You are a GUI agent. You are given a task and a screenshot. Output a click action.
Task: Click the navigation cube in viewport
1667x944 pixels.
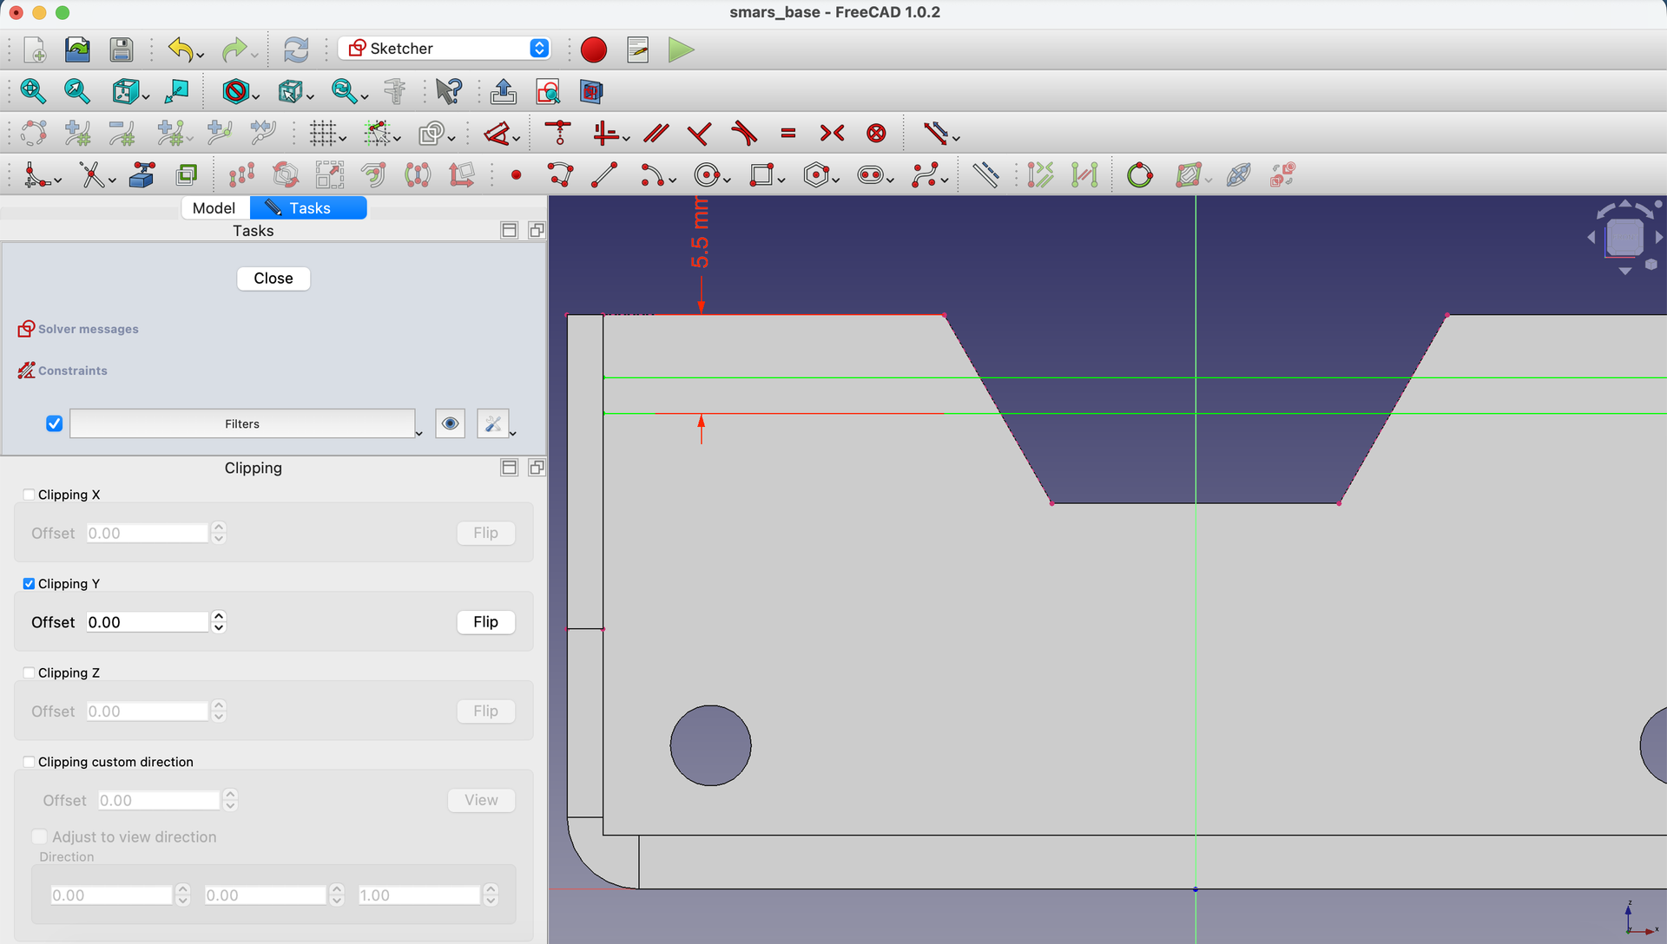[1624, 237]
